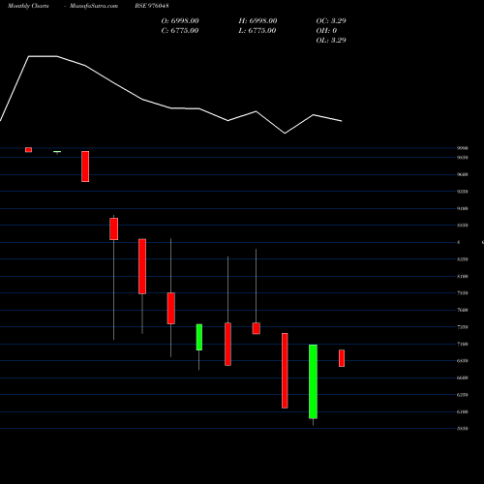Image resolution: width=484 pixels, height=484 pixels.
Task: Click the 8100 price axis label
Action: pos(463,276)
